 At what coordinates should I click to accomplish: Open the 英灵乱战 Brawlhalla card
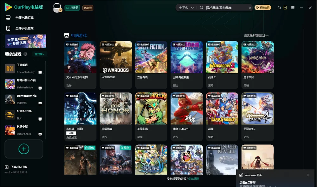click(151, 117)
